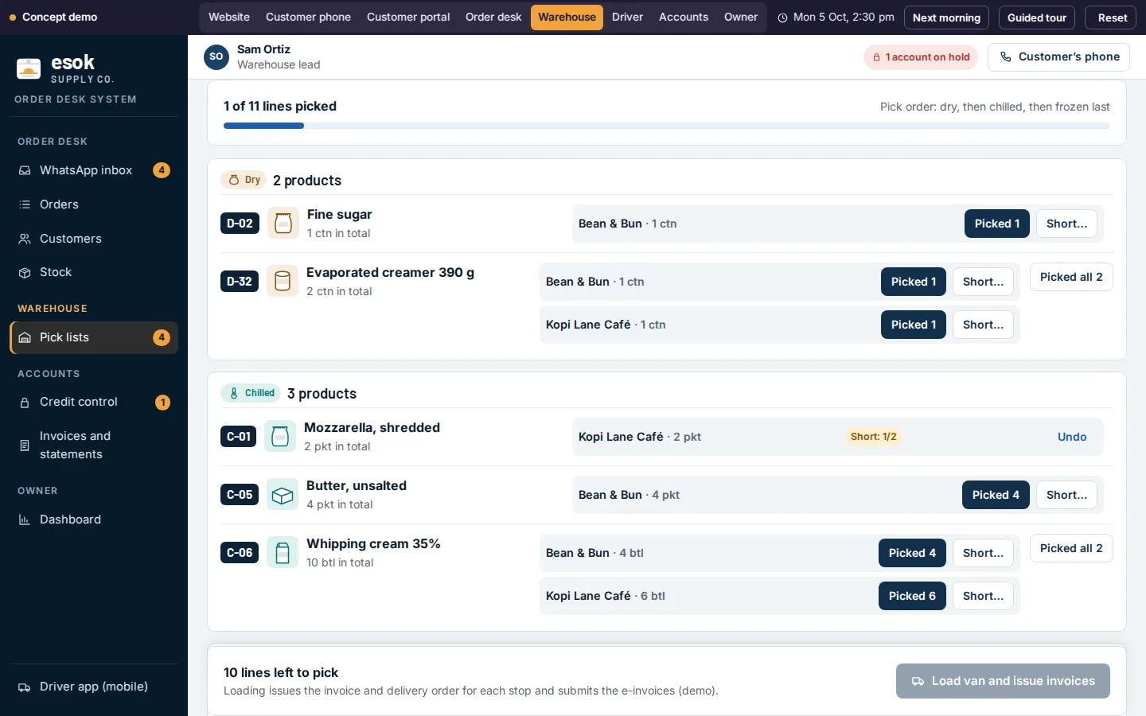Mark creamer Kopi Lane Café Picked 1
Image resolution: width=1146 pixels, height=716 pixels.
(x=914, y=325)
